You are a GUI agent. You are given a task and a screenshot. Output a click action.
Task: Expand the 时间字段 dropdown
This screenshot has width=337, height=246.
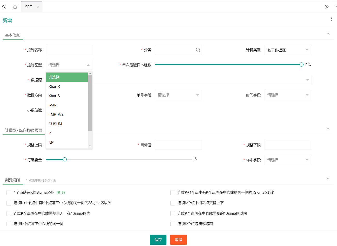pyautogui.click(x=288, y=95)
